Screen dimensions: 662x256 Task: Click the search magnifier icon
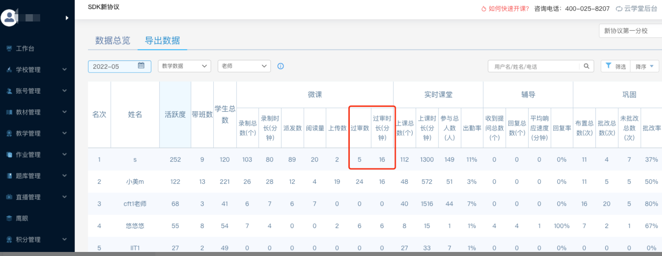pos(586,66)
